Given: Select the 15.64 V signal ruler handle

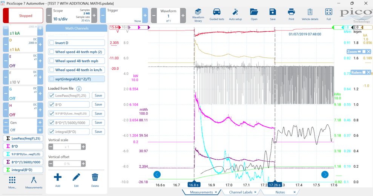Looking at the screenshot, I should pyautogui.click(x=115, y=28).
